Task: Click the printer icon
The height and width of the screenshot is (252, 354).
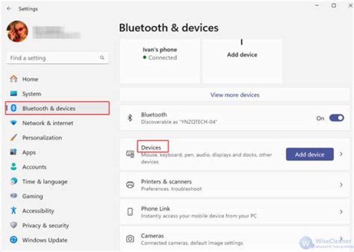Action: point(130,185)
